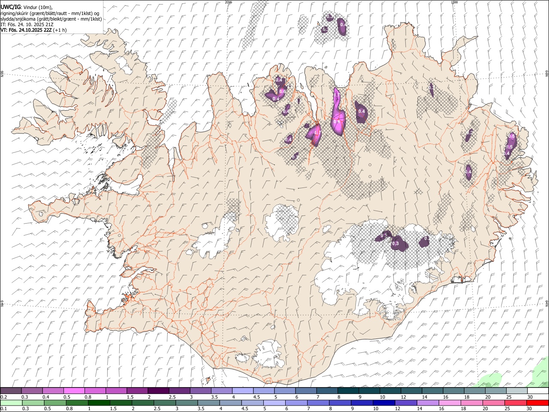Click the 'VT: Fös. 24.10.2025 22Z (+1 h)' line
Image resolution: width=549 pixels, height=412 pixels.
[33, 30]
